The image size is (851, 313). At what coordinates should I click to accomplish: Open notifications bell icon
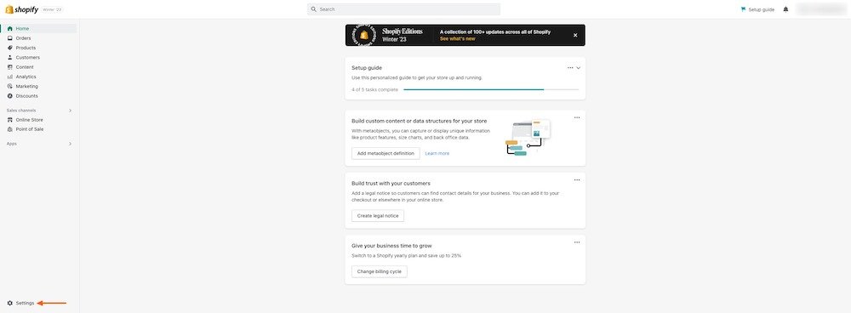click(x=785, y=9)
